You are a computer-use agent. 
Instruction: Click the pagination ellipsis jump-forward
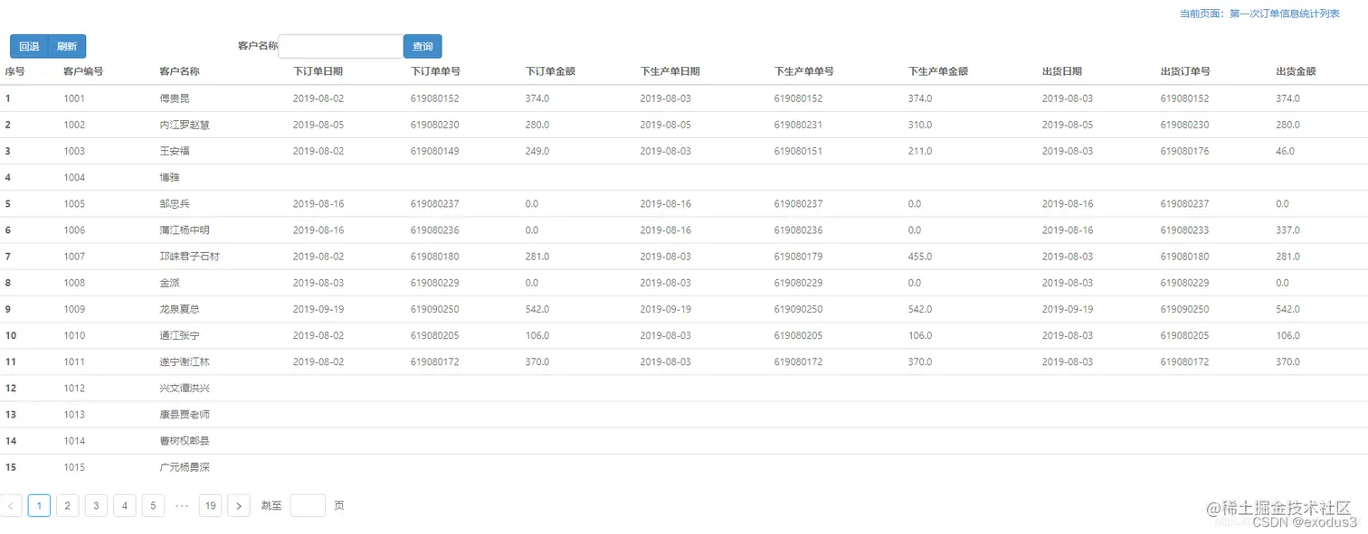[x=182, y=506]
